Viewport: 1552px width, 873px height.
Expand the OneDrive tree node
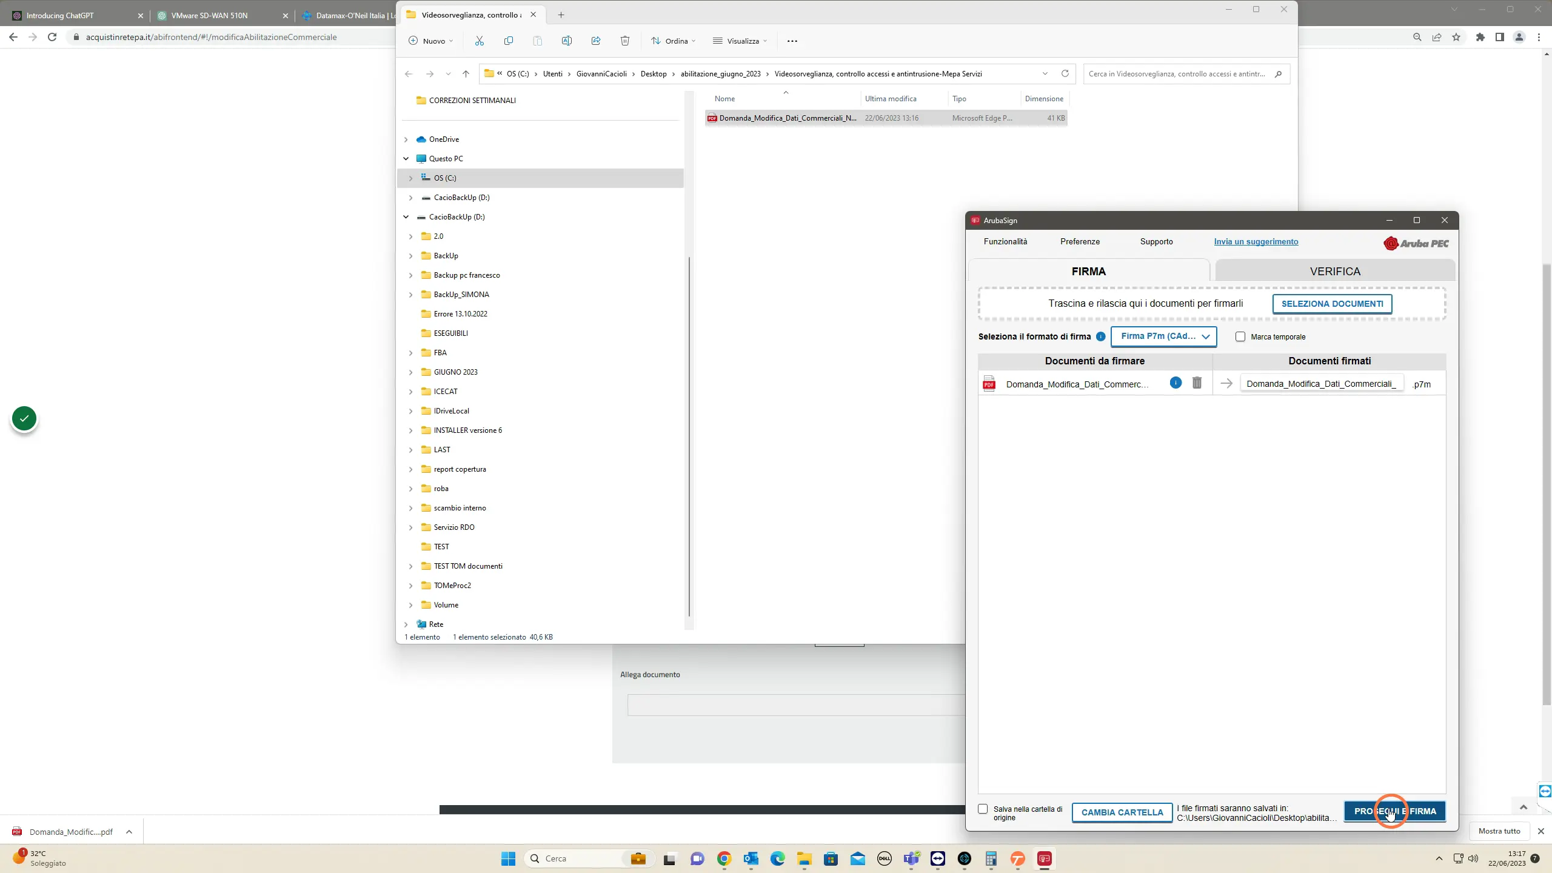(406, 139)
